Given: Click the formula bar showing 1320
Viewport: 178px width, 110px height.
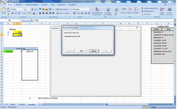Looking at the screenshot, I should 103,20.
